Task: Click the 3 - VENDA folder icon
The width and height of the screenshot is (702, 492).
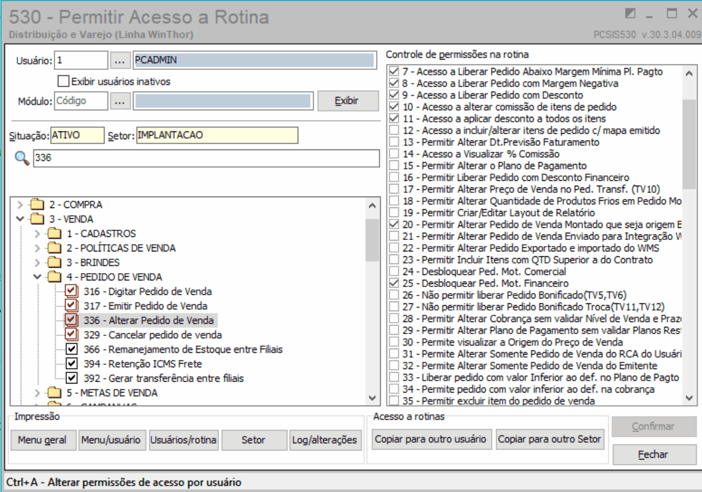Action: click(x=37, y=219)
